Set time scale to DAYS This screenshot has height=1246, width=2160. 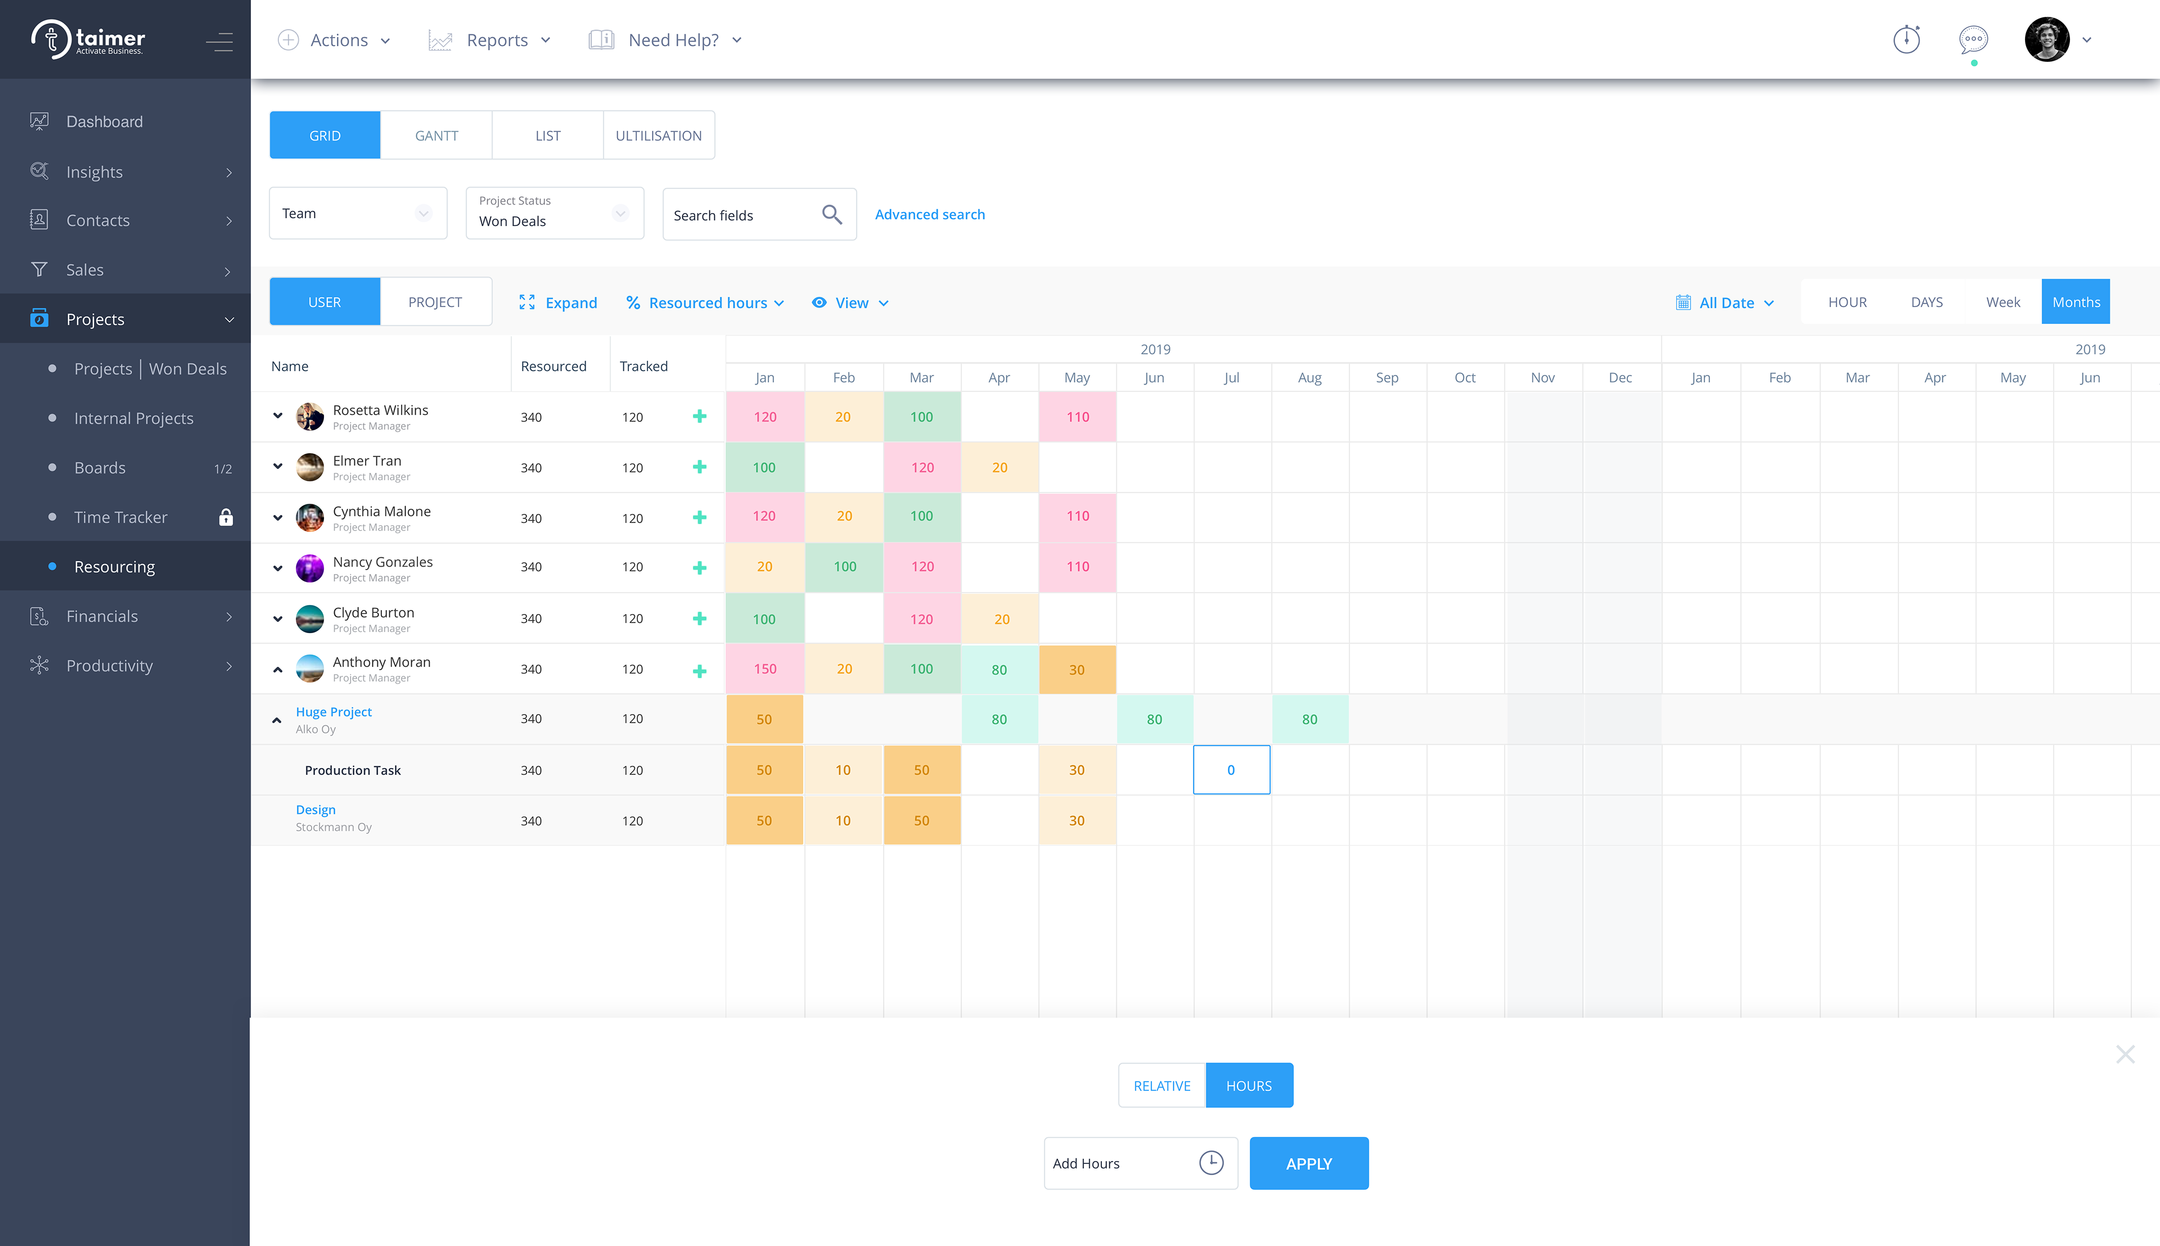pos(1926,301)
